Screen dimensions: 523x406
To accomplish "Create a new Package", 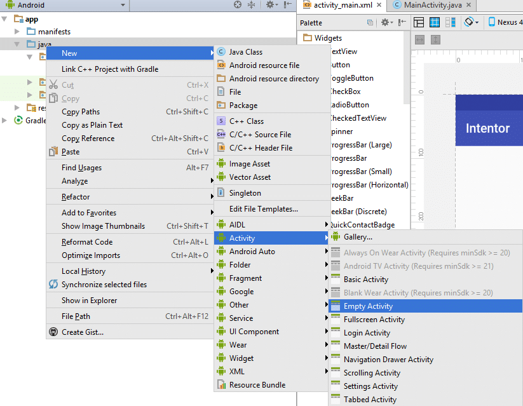I will pyautogui.click(x=272, y=105).
